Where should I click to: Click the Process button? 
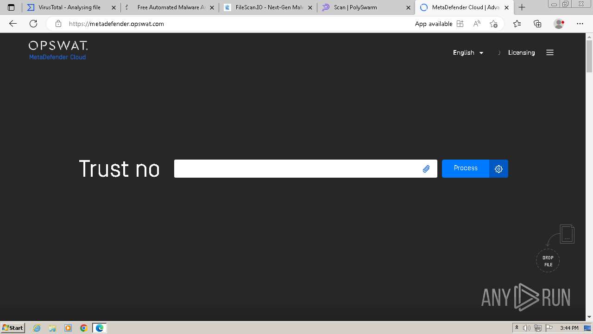click(x=466, y=168)
